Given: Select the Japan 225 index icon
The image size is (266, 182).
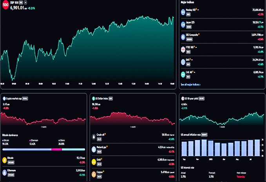Looking at the screenshot, I should 183,25.
